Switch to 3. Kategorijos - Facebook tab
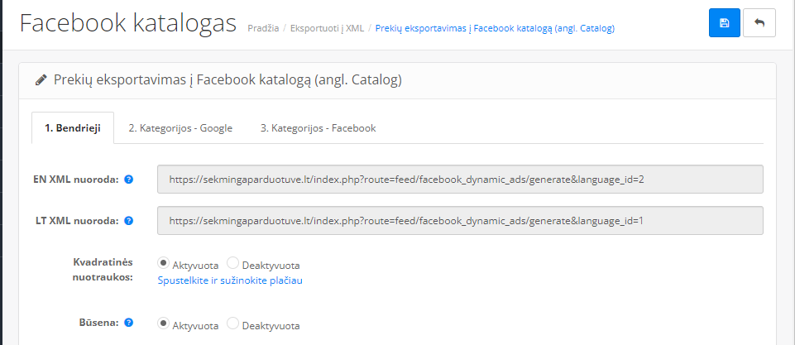 (x=318, y=128)
